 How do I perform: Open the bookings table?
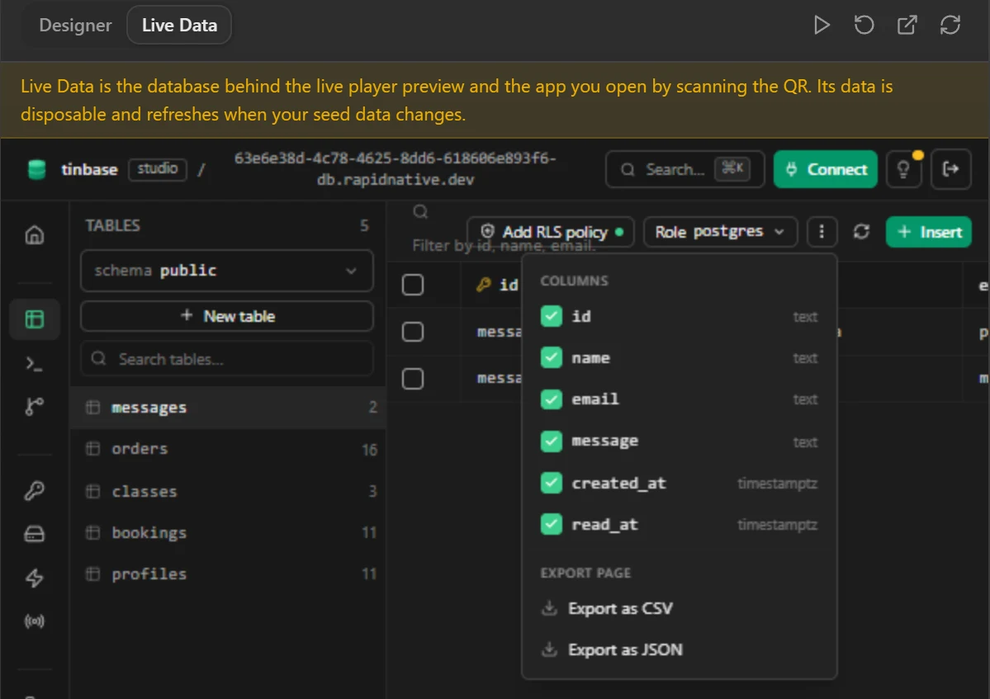tap(227, 532)
